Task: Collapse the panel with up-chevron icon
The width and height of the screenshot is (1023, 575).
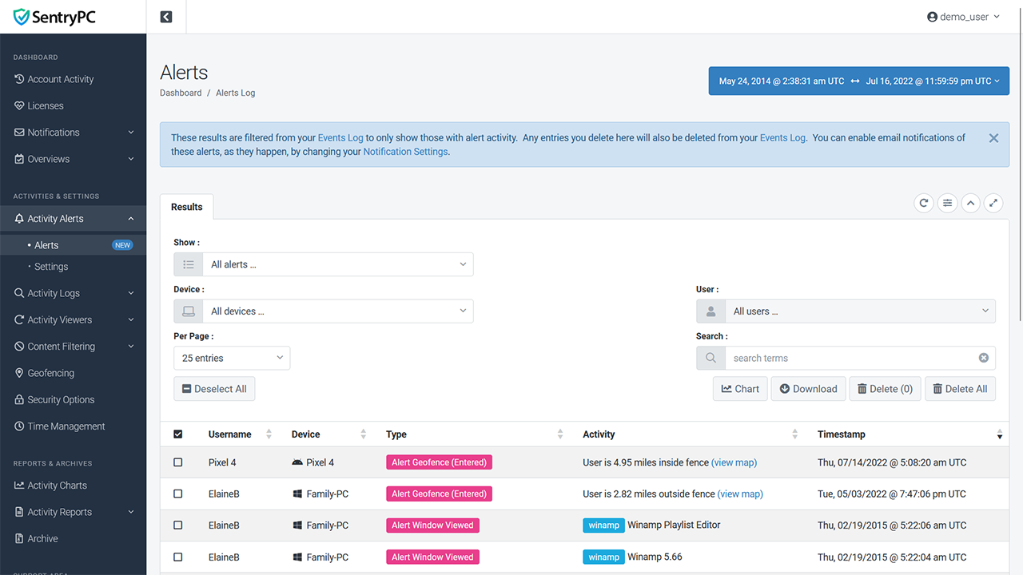Action: pos(970,203)
